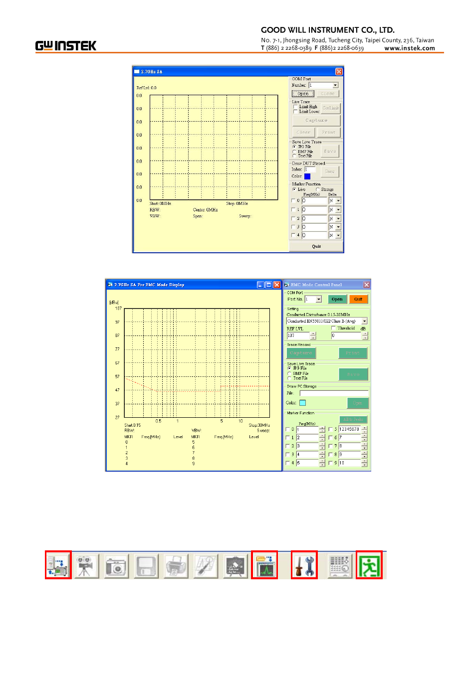Select Text File in EMC Save Live Trace

pos(289,378)
